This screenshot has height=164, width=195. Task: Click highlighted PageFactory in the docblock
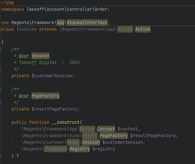46,96
